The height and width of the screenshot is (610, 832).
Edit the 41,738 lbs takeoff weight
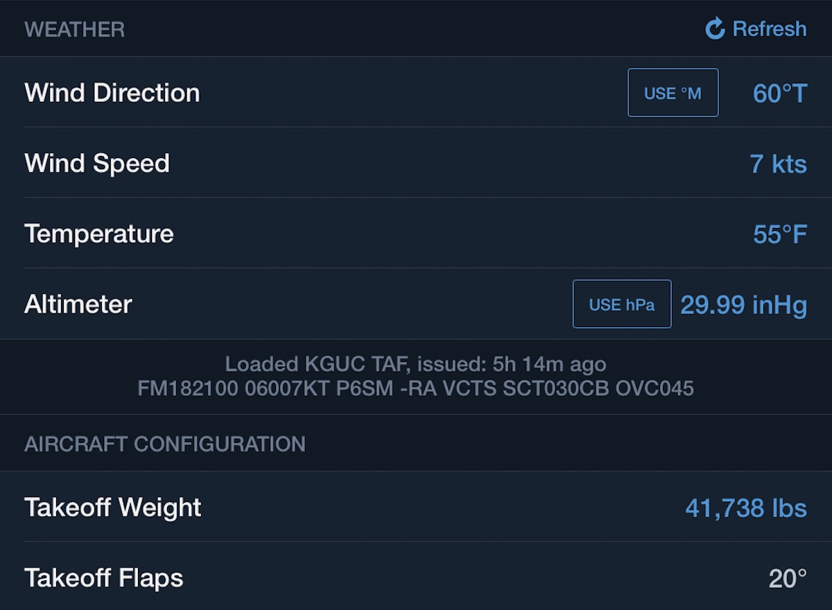click(745, 508)
